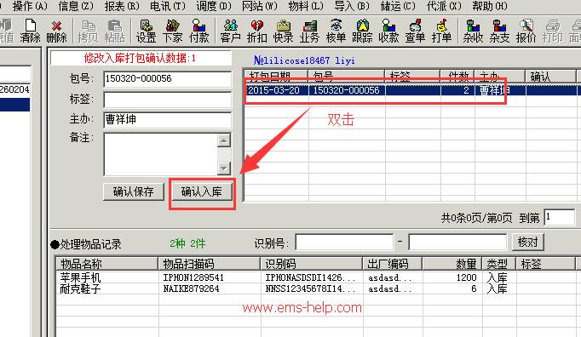Select the 150320-000056 package row
The image size is (581, 337).
tap(411, 90)
